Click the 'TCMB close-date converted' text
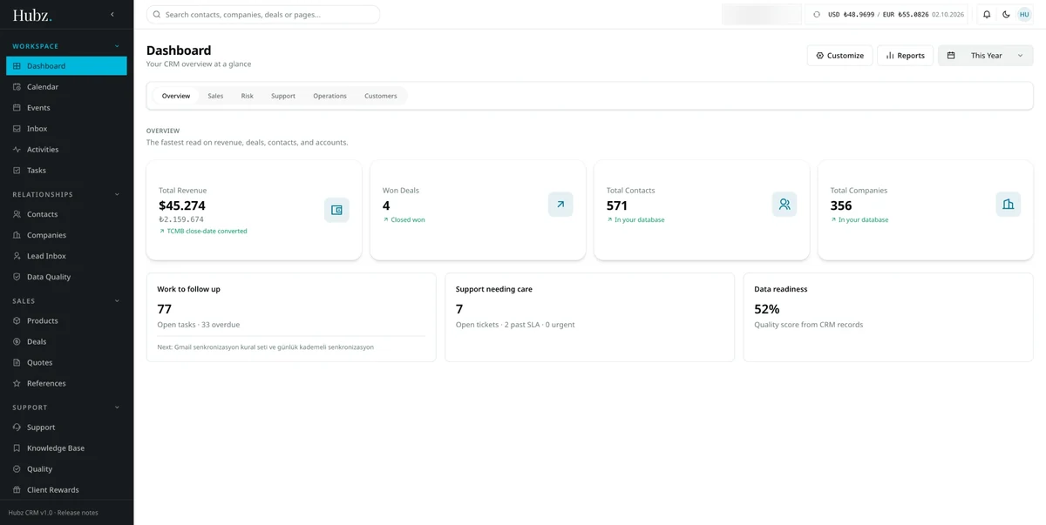This screenshot has width=1046, height=525. coord(207,232)
